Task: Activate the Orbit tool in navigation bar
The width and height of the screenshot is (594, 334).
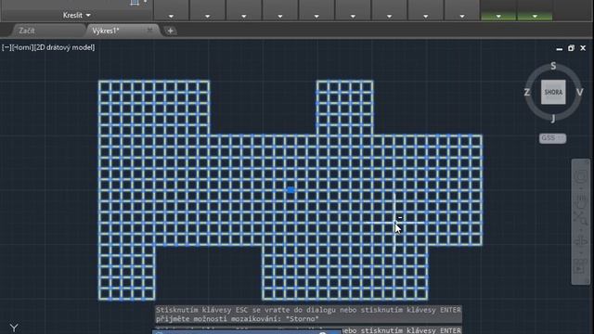Action: 580,240
